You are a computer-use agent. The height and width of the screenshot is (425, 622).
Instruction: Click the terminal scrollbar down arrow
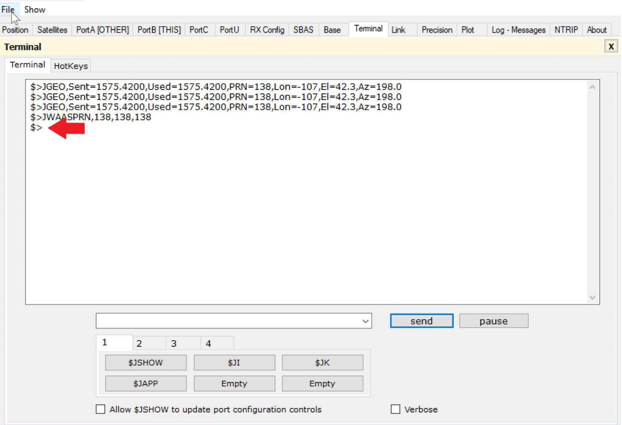[x=593, y=297]
